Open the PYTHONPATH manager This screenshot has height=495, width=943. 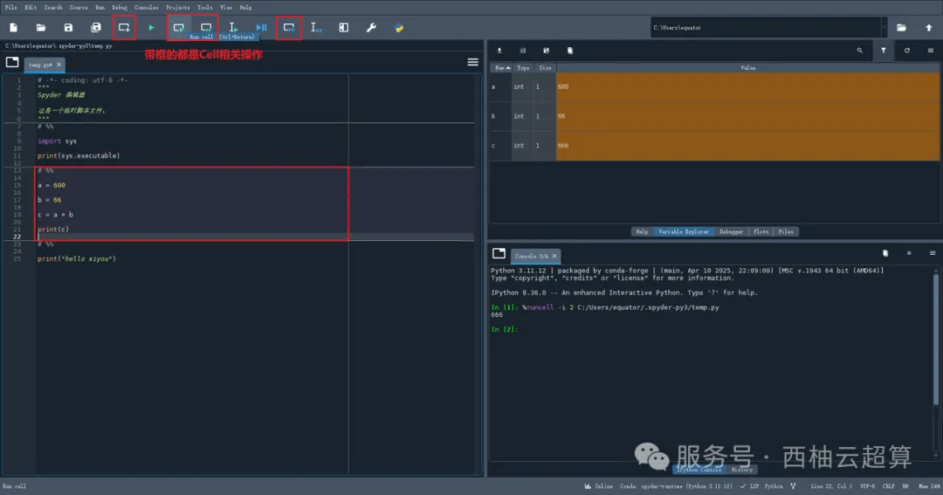tap(399, 28)
